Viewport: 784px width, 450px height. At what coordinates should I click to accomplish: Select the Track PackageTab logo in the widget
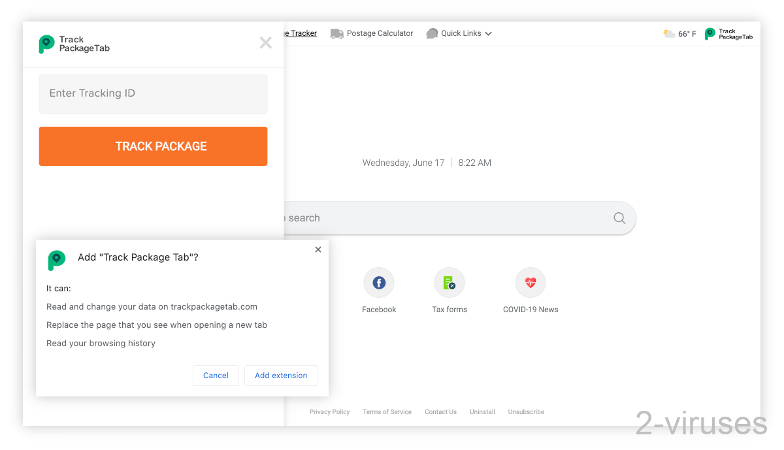pos(46,44)
